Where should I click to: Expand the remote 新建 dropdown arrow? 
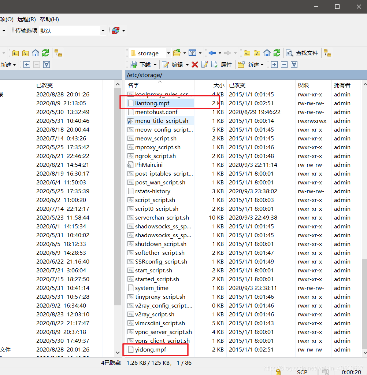(x=262, y=65)
